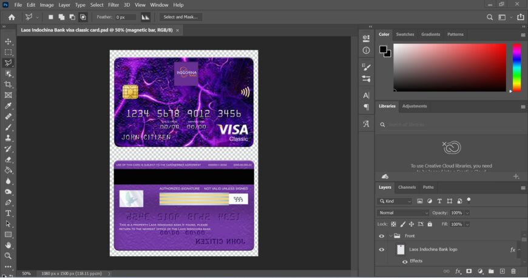Hide the Front group layer
Viewport: 528px width, 278px height.
coord(382,236)
